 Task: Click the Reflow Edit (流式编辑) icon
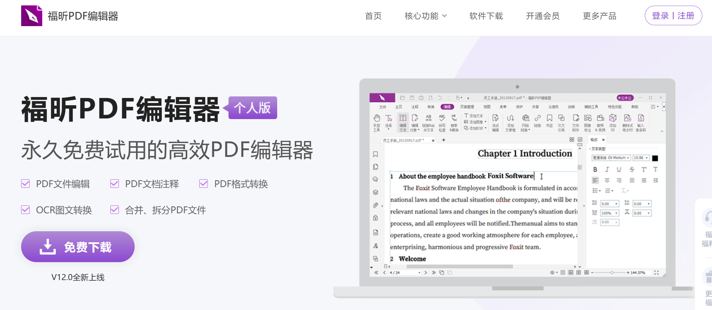pos(495,118)
